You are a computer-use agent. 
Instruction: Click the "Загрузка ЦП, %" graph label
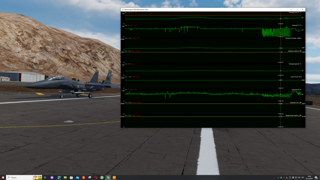click(296, 90)
